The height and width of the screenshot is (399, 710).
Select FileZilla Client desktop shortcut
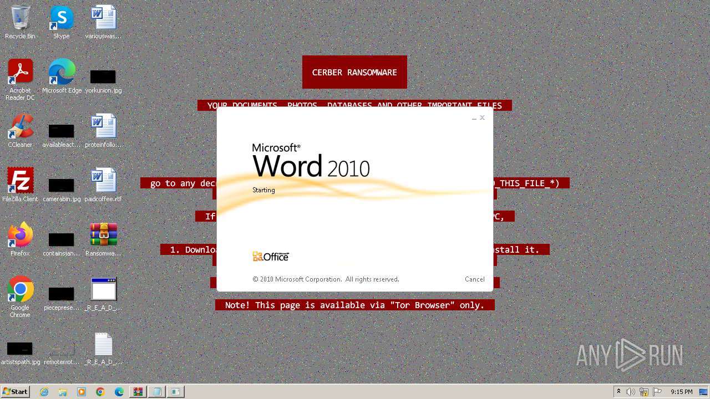(20, 186)
